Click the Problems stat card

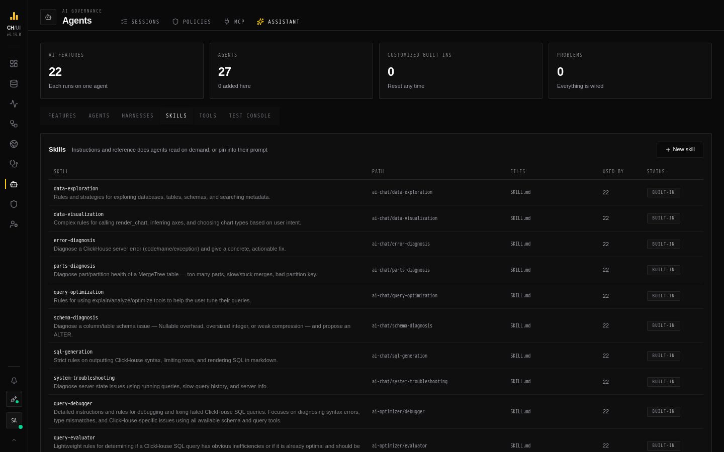coord(630,71)
